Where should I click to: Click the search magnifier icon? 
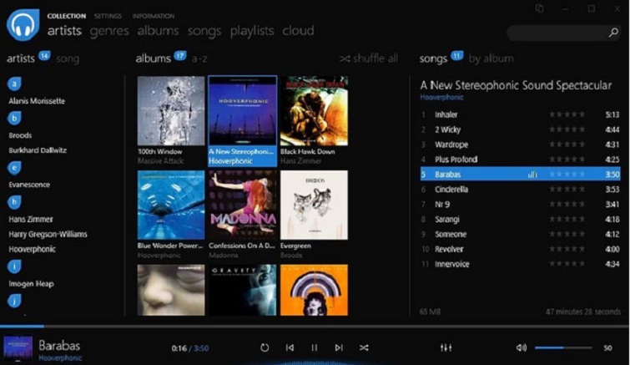click(x=613, y=33)
